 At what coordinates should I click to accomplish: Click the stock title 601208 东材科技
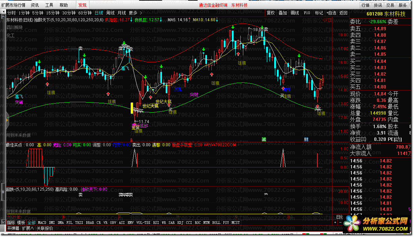pos(386,14)
